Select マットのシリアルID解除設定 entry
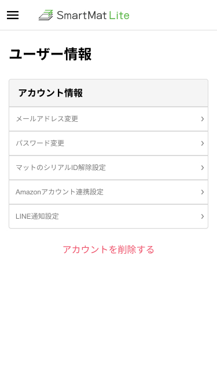Viewport: 217px width, 387px height. coord(109,168)
